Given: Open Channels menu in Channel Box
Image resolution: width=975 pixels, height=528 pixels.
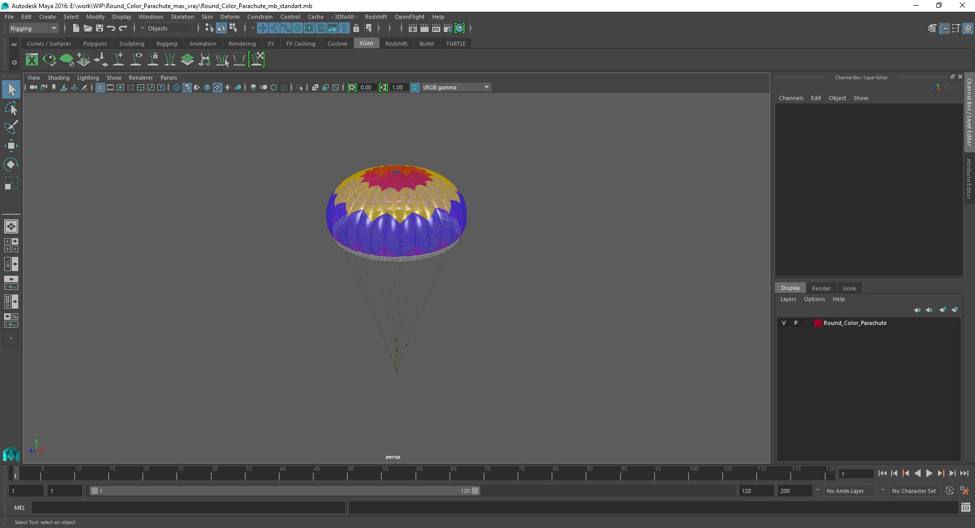Looking at the screenshot, I should [791, 98].
